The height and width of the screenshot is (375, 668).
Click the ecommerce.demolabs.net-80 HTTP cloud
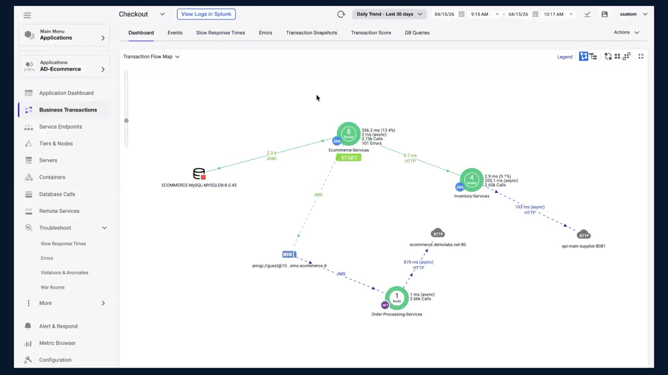[438, 233]
